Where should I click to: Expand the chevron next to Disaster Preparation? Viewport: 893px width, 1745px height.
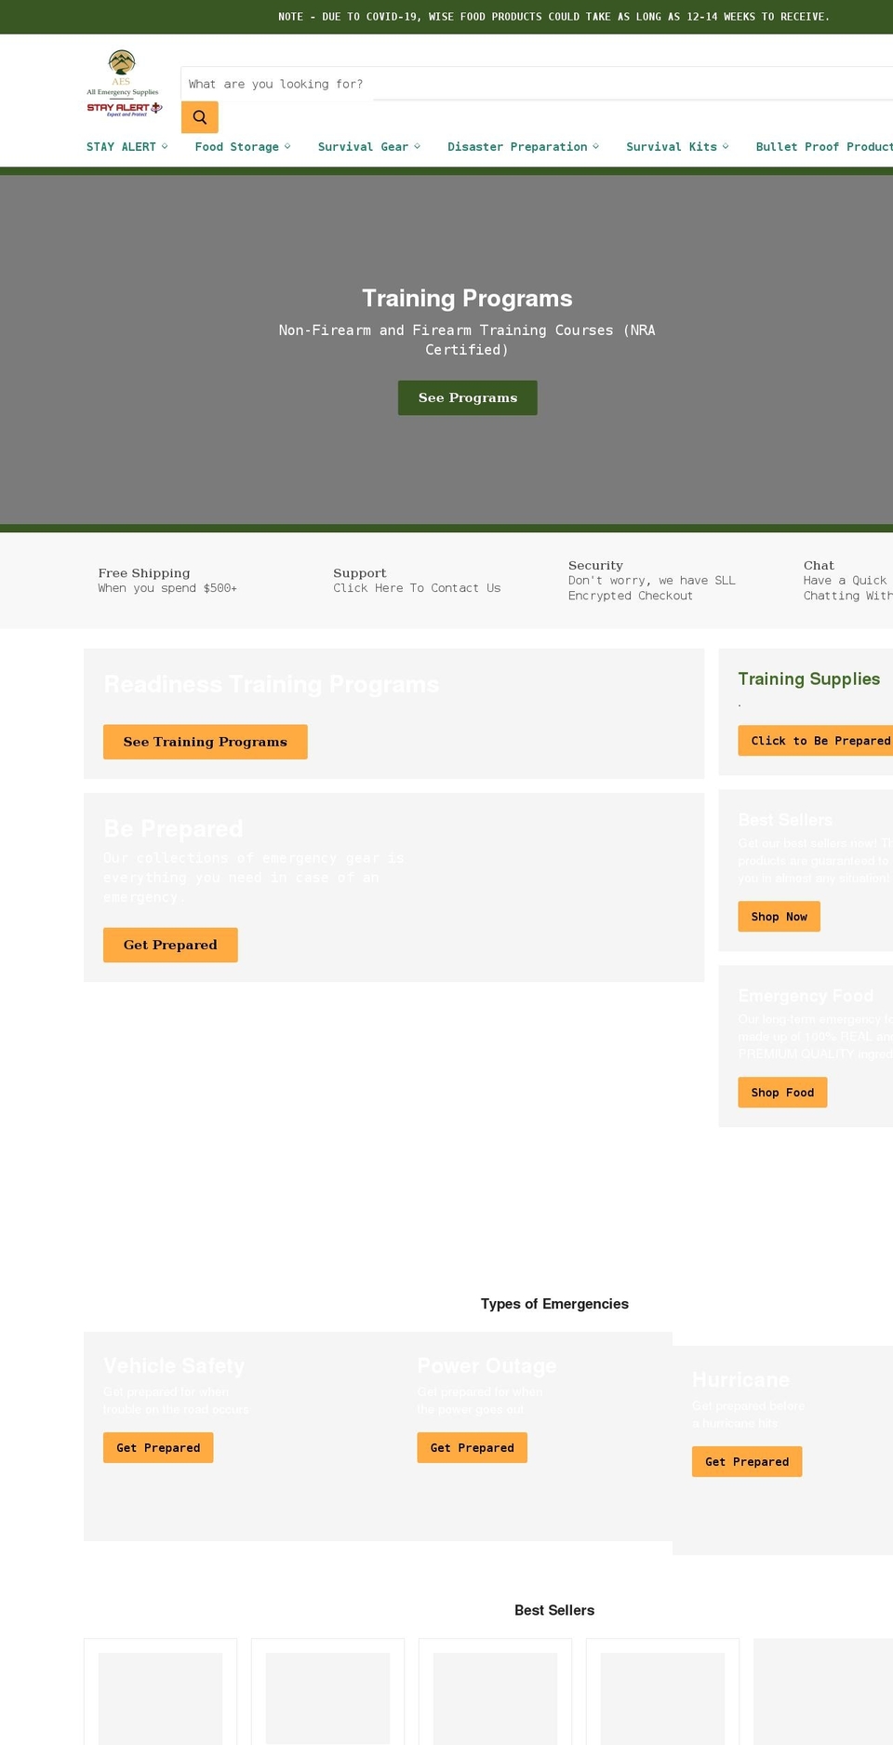click(595, 147)
